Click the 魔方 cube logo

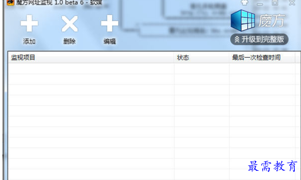pyautogui.click(x=242, y=21)
